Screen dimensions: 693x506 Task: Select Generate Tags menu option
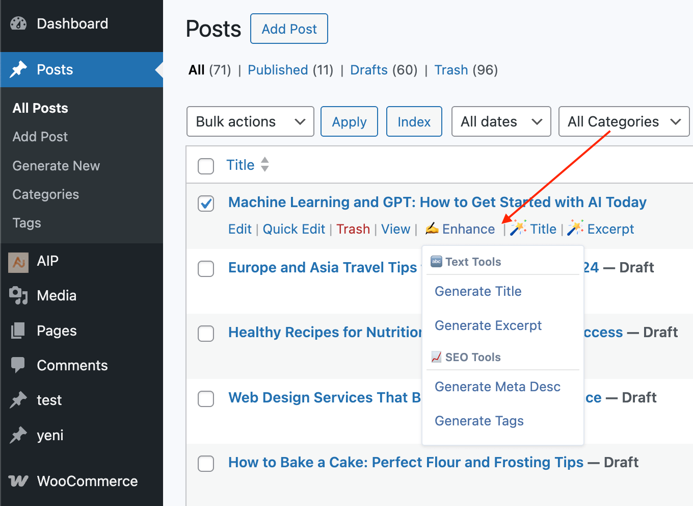pyautogui.click(x=479, y=421)
